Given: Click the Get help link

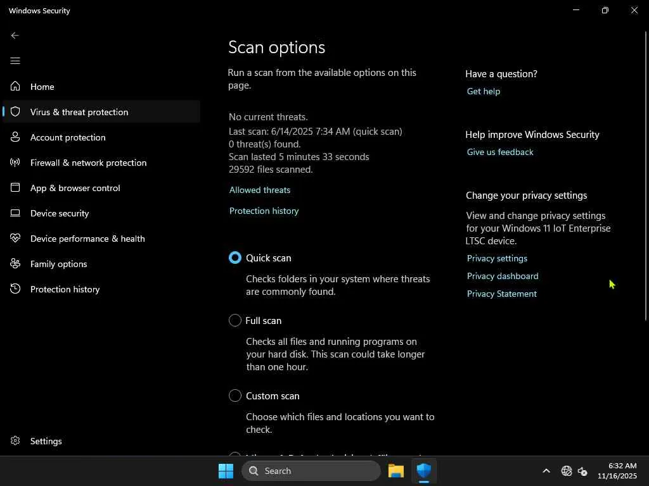Looking at the screenshot, I should 484,91.
